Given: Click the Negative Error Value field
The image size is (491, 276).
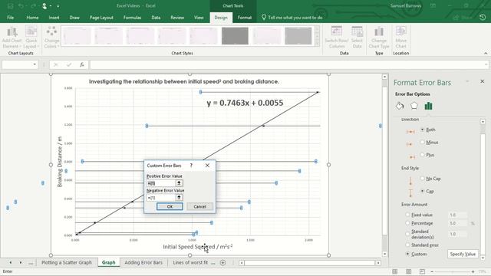Looking at the screenshot, I should click(161, 198).
